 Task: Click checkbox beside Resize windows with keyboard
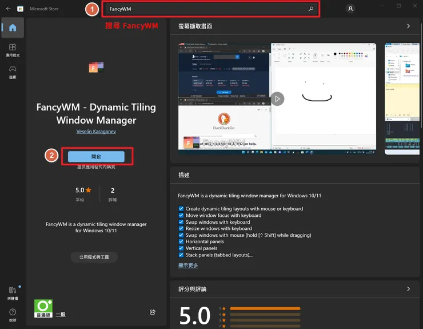[x=181, y=228]
